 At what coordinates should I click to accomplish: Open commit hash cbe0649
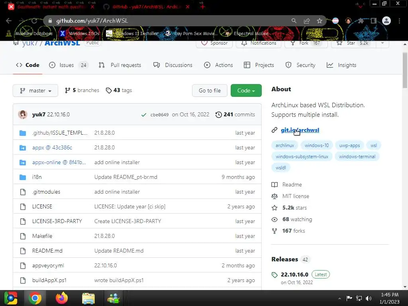click(x=159, y=115)
